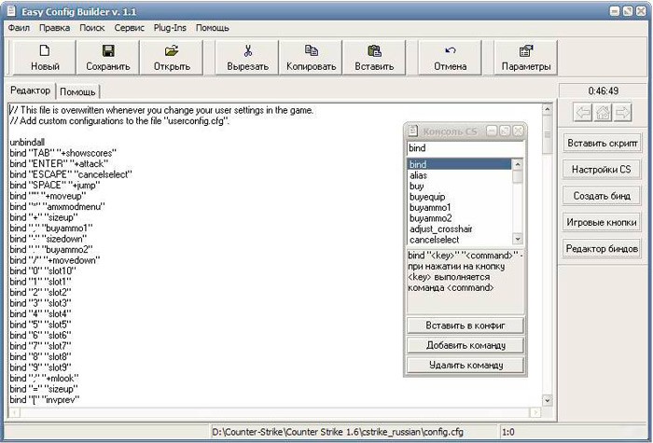
Task: Select alias in the command list
Action: 459,175
